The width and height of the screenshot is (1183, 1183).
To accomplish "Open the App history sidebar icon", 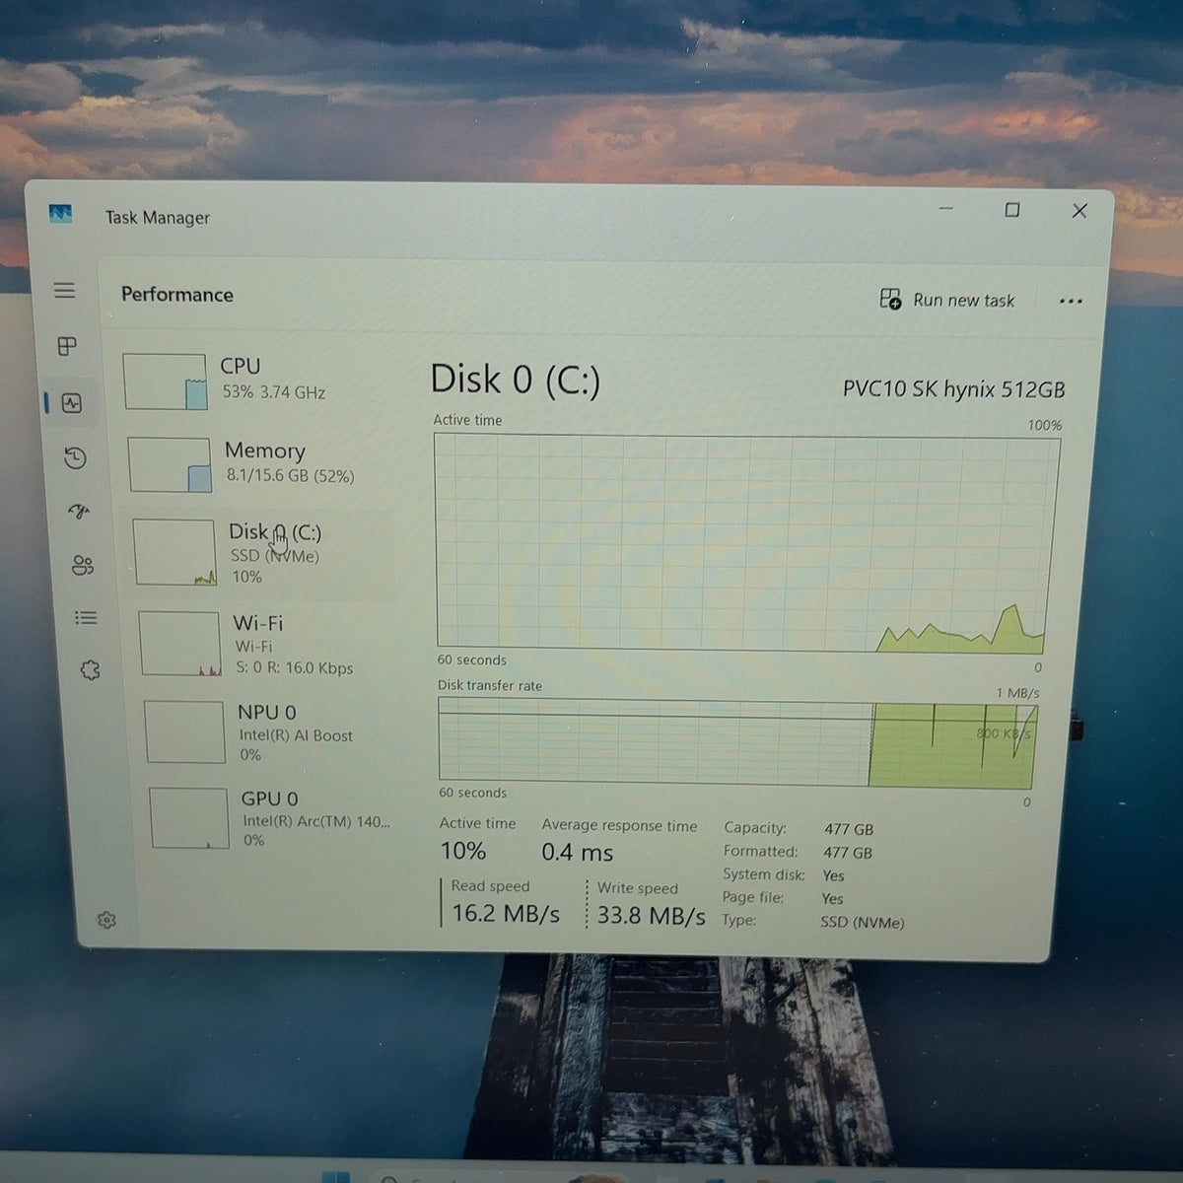I will [x=75, y=457].
